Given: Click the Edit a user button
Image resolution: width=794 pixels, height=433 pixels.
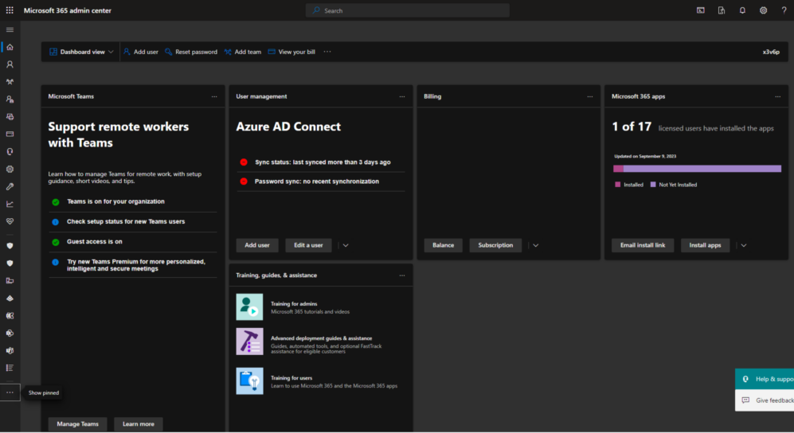Looking at the screenshot, I should pyautogui.click(x=308, y=245).
